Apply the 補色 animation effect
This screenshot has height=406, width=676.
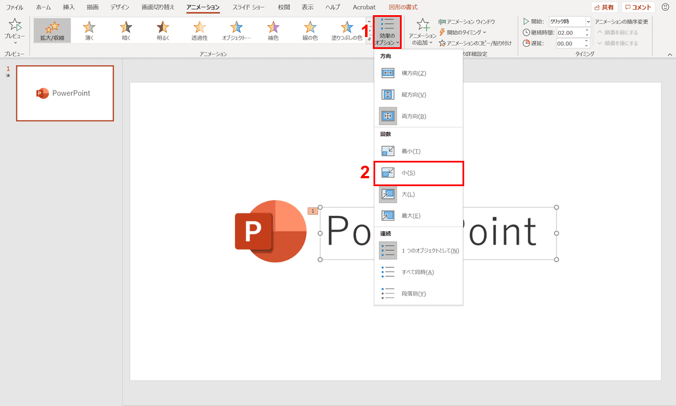click(273, 31)
